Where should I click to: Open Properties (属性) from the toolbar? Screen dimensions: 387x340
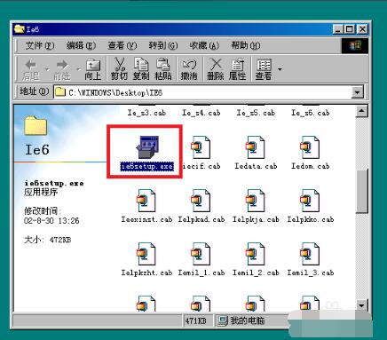(237, 69)
